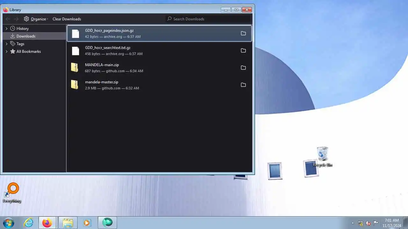
Task: Click the Action Center flag icon
Action: [376, 223]
